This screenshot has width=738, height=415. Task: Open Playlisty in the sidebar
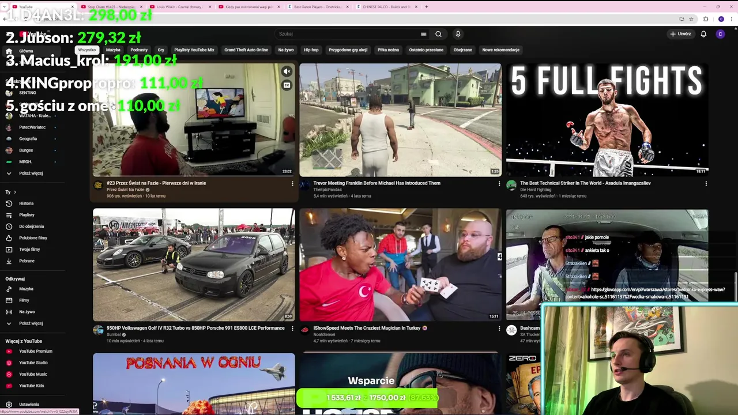click(27, 215)
